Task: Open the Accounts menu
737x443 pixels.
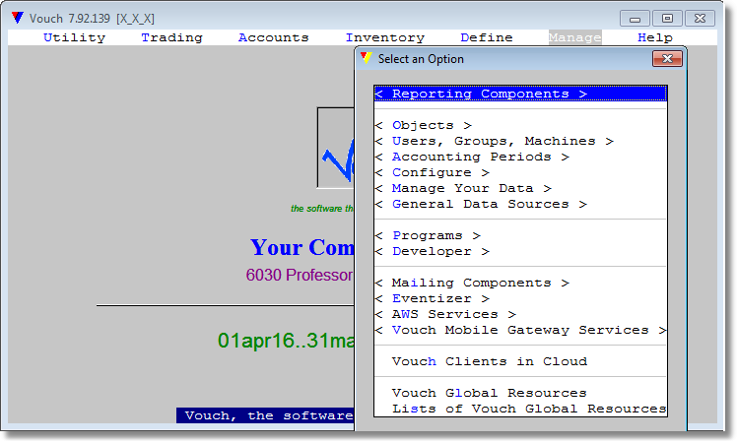Action: [x=273, y=37]
